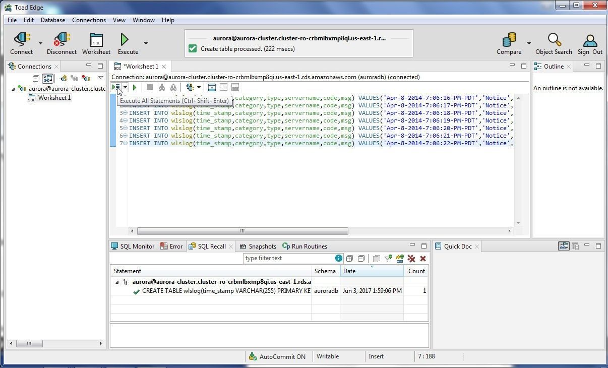Viewport: 608px width, 368px height.
Task: Open the Help menu
Action: click(x=168, y=20)
